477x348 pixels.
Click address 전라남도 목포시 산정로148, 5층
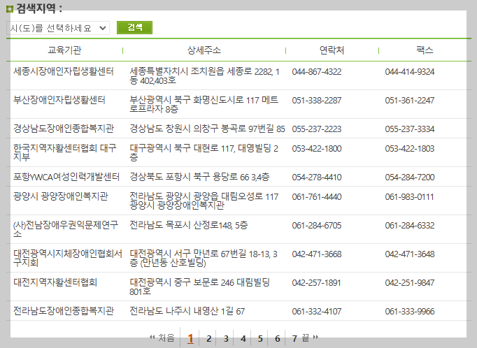[x=189, y=225]
